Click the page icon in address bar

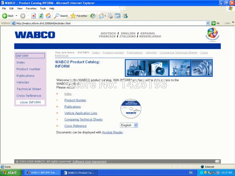click(x=14, y=23)
